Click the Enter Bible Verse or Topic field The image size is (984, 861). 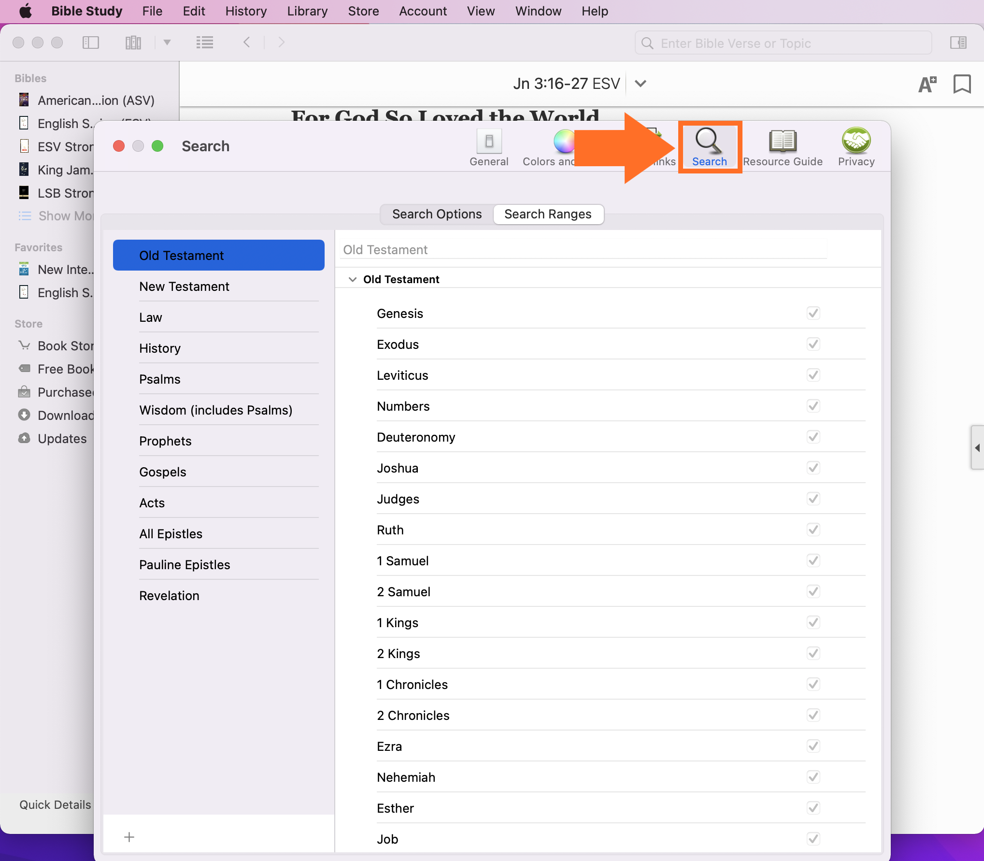coord(783,43)
